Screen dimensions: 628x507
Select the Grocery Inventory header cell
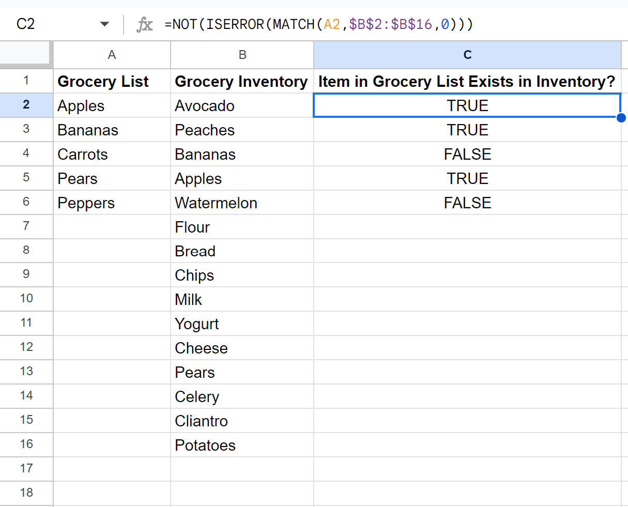click(x=242, y=81)
